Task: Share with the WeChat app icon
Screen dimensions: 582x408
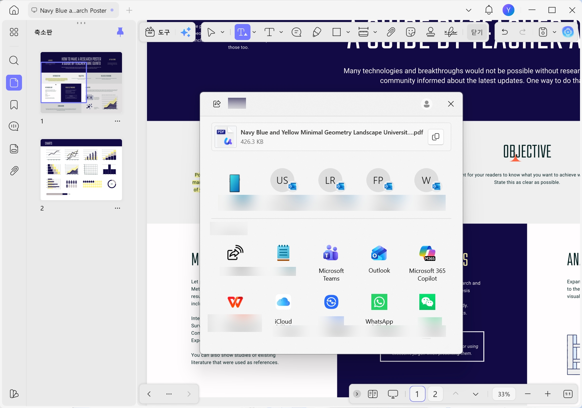Action: tap(427, 302)
